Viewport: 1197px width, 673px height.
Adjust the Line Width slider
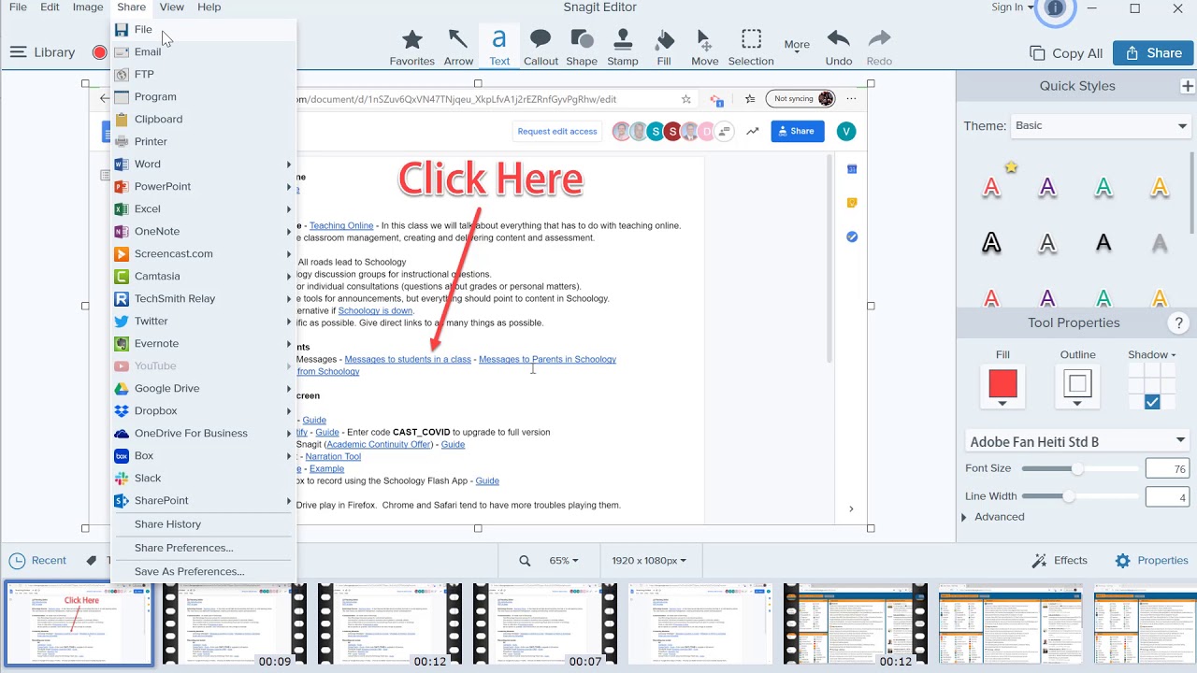tap(1068, 496)
